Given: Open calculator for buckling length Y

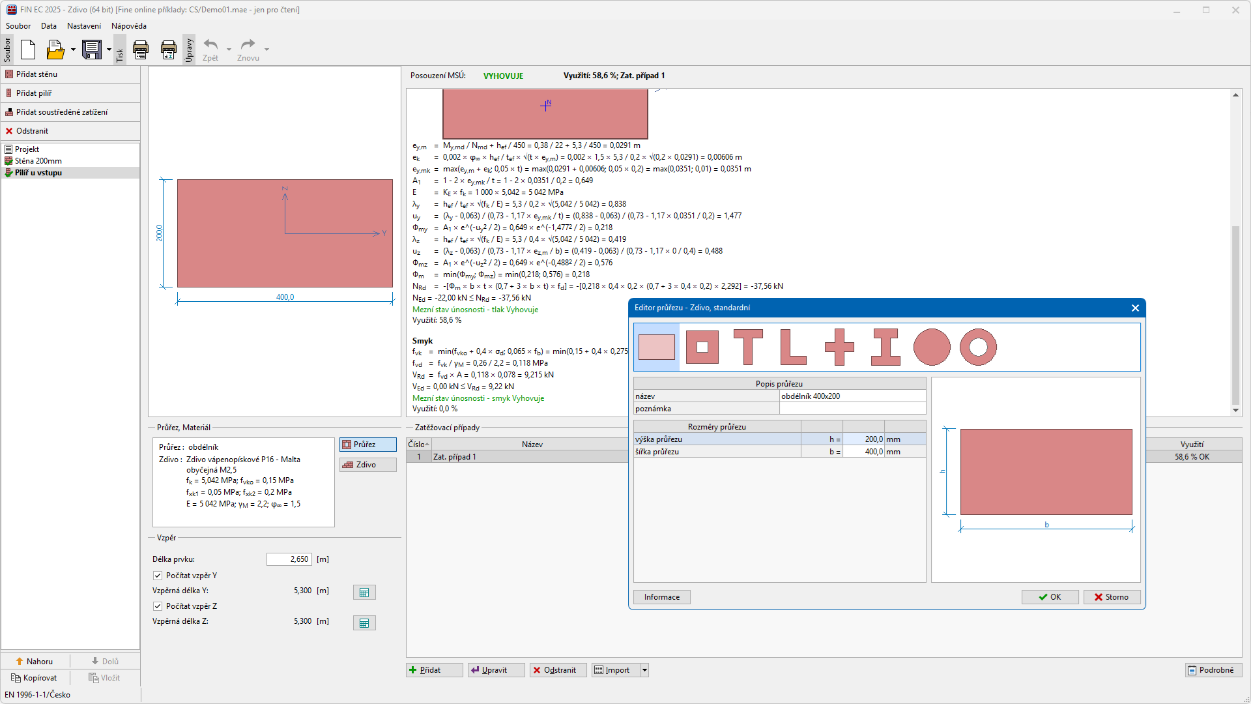Looking at the screenshot, I should click(x=364, y=593).
